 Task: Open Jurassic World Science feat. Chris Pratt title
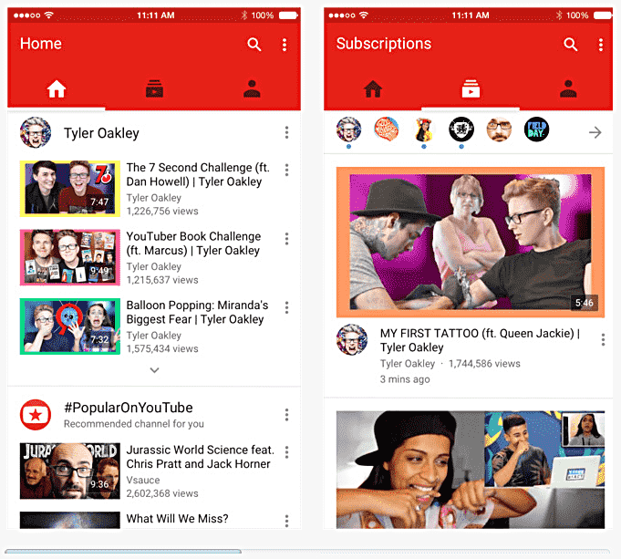click(201, 457)
